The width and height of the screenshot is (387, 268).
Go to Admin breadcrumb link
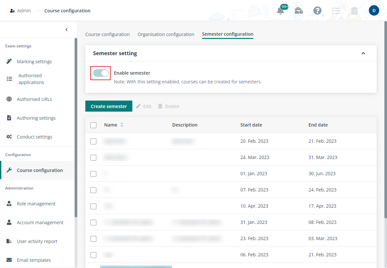(24, 11)
